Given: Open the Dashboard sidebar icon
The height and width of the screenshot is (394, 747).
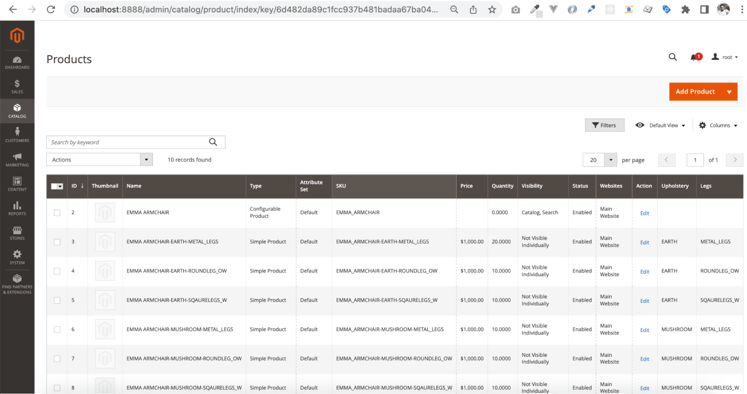Looking at the screenshot, I should tap(17, 62).
